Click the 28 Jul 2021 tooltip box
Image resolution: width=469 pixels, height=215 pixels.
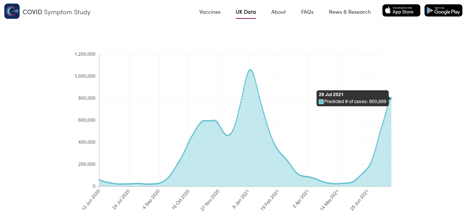pyautogui.click(x=353, y=98)
